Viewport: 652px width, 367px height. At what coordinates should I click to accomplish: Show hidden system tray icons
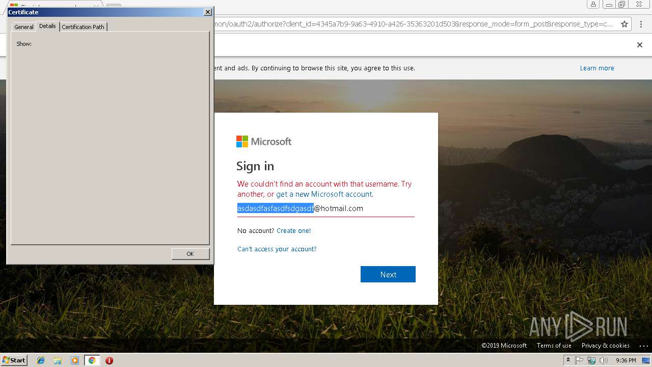coord(568,360)
